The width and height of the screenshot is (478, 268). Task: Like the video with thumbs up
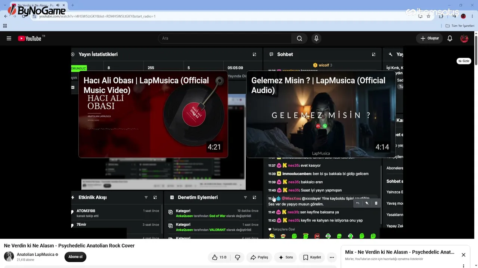(x=220, y=257)
